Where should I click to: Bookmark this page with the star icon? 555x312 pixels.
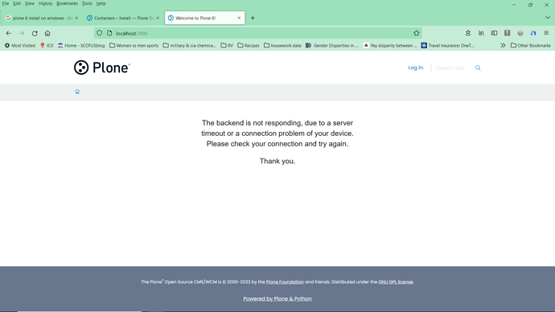[x=417, y=33]
